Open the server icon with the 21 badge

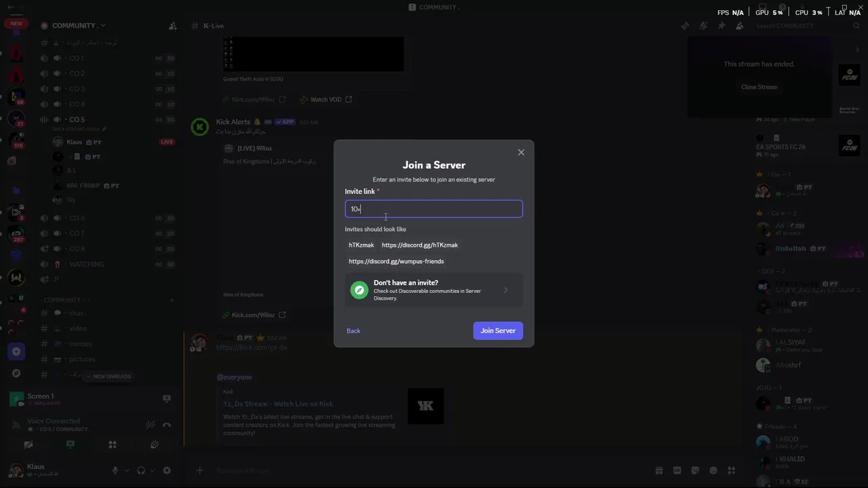coord(16,119)
